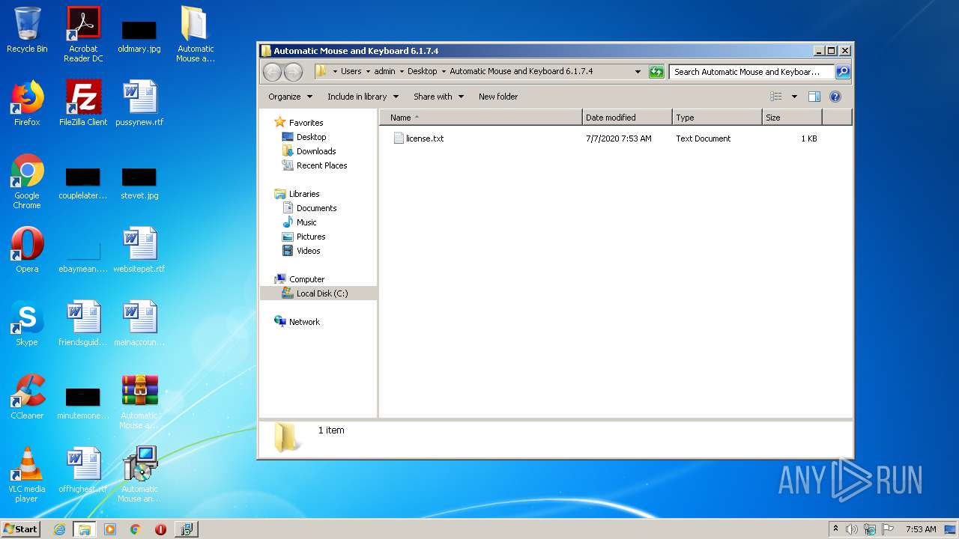Launch Internet Explorer from taskbar

[60, 529]
